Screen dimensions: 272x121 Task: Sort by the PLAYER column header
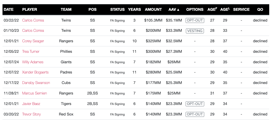(30, 9)
